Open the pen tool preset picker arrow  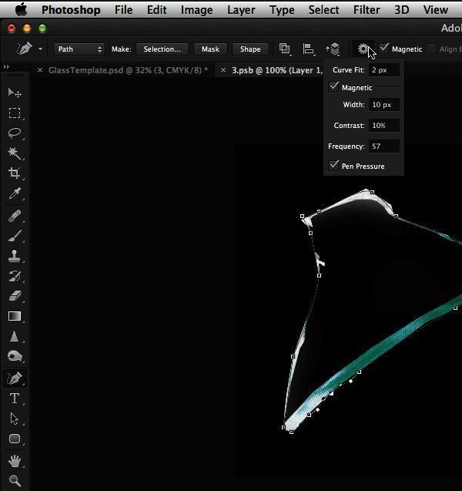point(40,49)
